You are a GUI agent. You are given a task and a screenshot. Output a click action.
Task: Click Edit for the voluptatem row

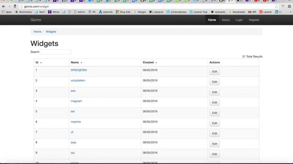tap(215, 82)
